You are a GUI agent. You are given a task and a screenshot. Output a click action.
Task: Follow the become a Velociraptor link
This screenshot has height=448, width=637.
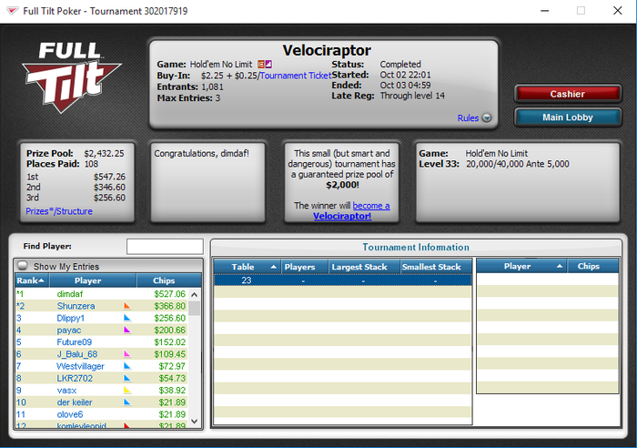pyautogui.click(x=351, y=210)
